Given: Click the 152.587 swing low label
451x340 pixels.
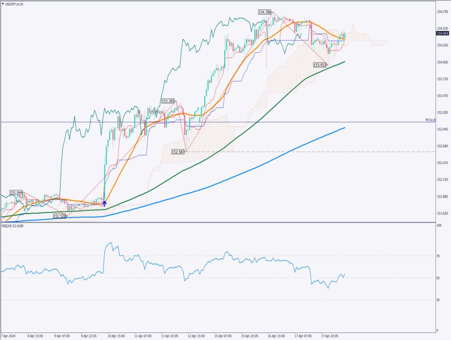Looking at the screenshot, I should click(178, 152).
